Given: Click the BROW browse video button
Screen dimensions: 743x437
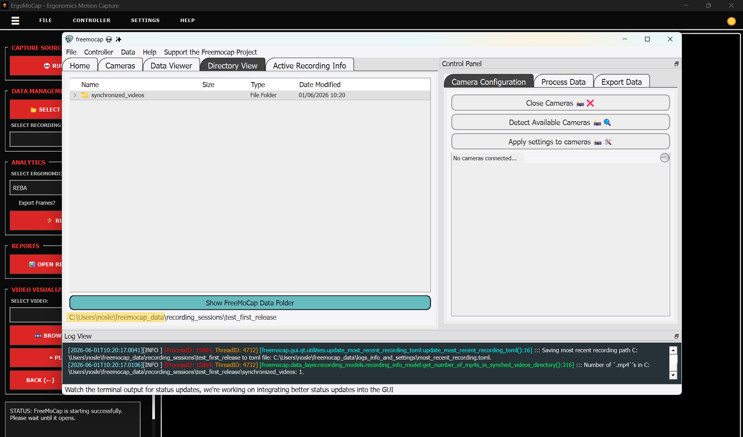Looking at the screenshot, I should click(x=36, y=336).
